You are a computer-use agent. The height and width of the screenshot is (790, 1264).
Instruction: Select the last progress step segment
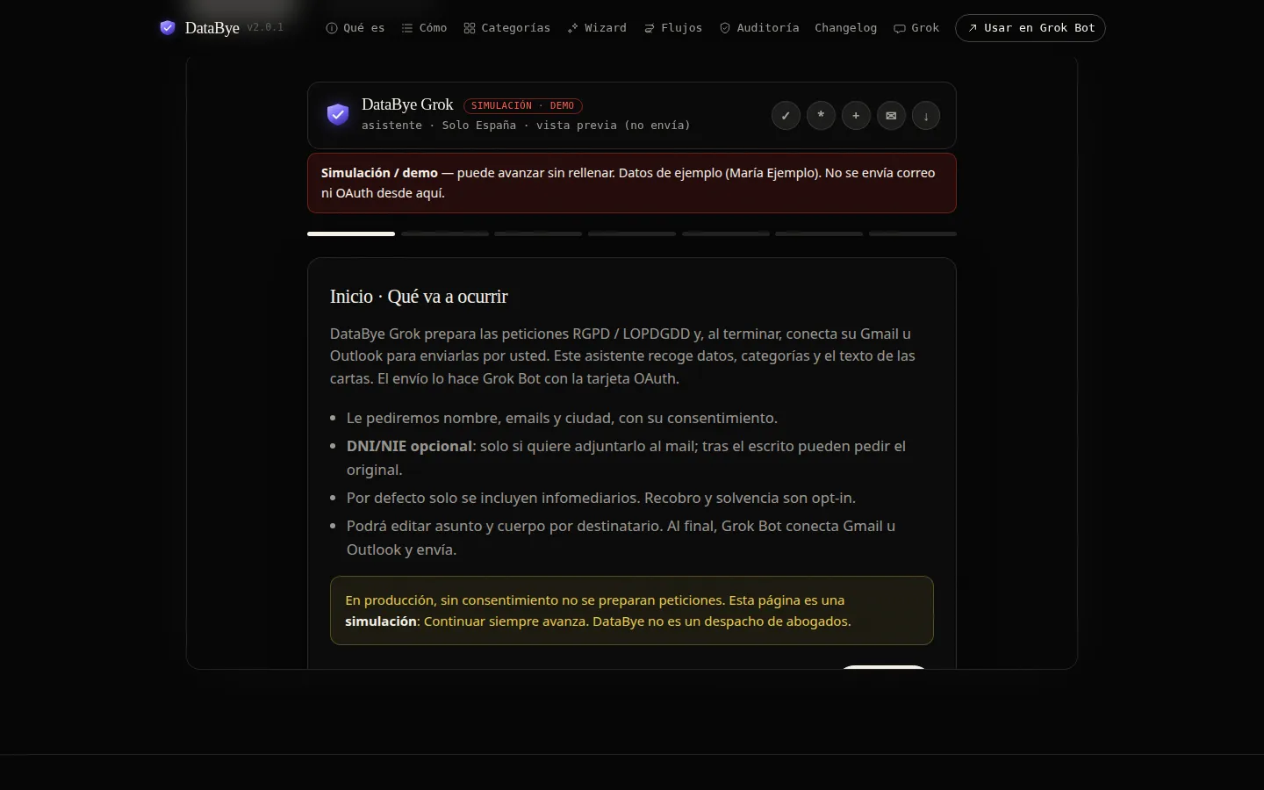(913, 233)
